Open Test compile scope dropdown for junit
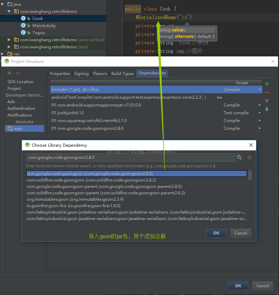Viewport: 279px width, 295px height. (x=259, y=113)
